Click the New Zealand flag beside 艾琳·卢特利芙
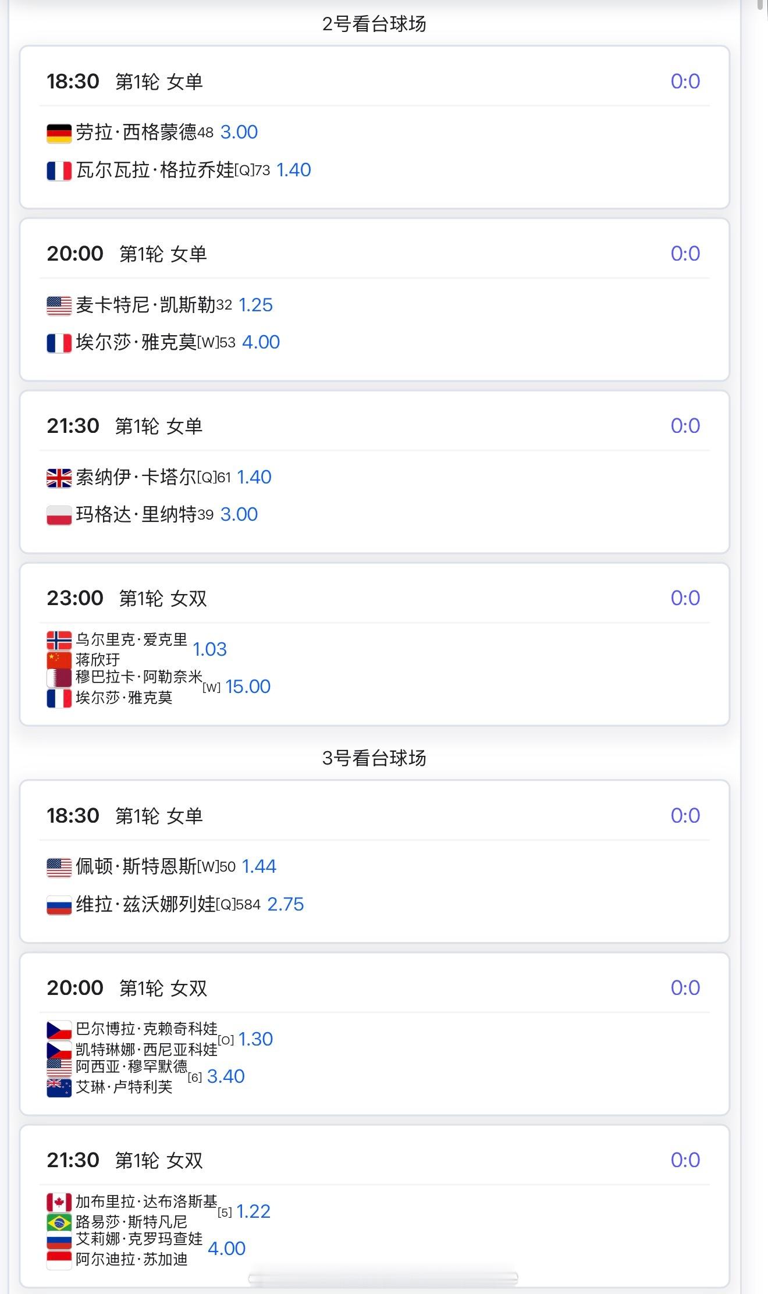 tap(59, 1087)
